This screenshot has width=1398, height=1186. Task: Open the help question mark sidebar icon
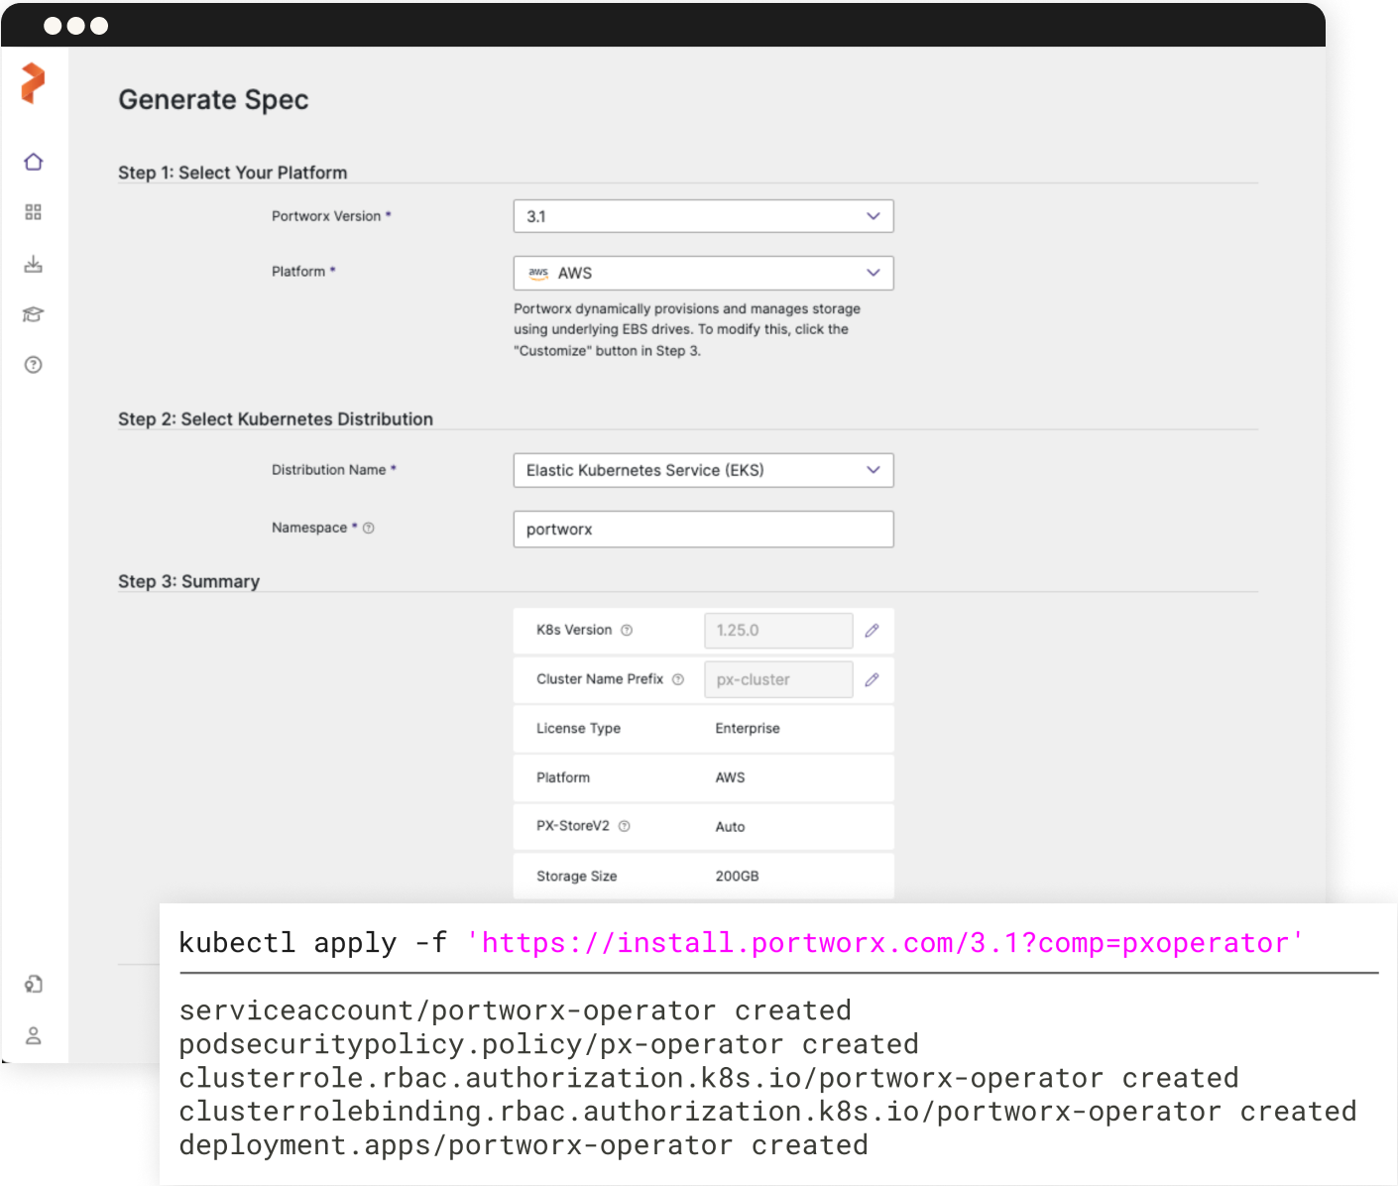34,365
